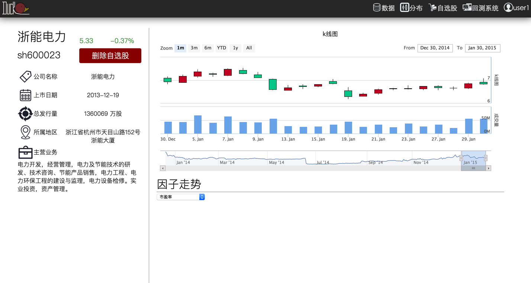Click the 19. Jan green candlestick
Image resolution: width=531 pixels, height=283 pixels.
[348, 94]
